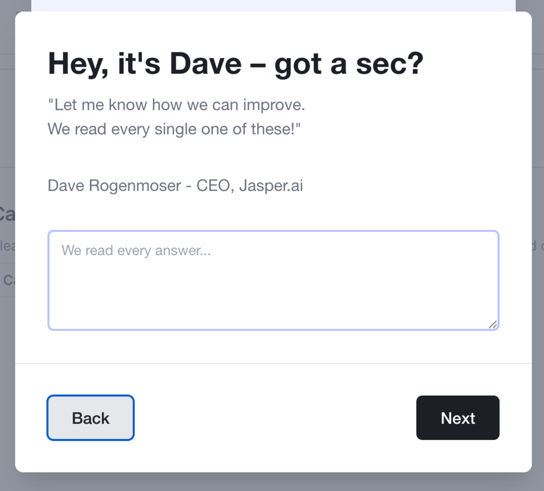
Task: Click the "Dave Rogenmoser" name in the signature
Action: click(x=114, y=186)
